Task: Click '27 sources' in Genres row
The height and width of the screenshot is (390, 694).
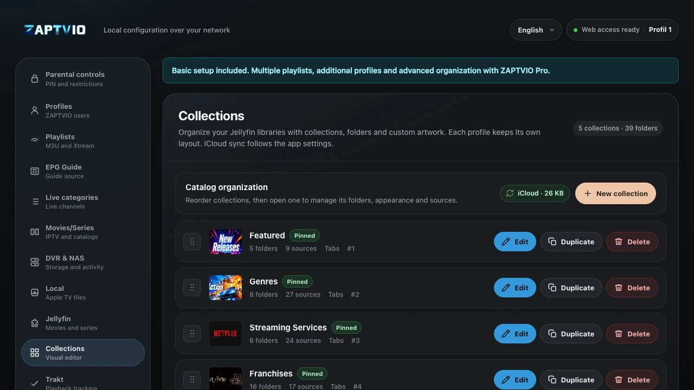Action: pos(303,295)
